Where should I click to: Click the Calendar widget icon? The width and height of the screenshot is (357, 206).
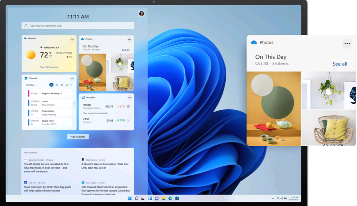[26, 78]
